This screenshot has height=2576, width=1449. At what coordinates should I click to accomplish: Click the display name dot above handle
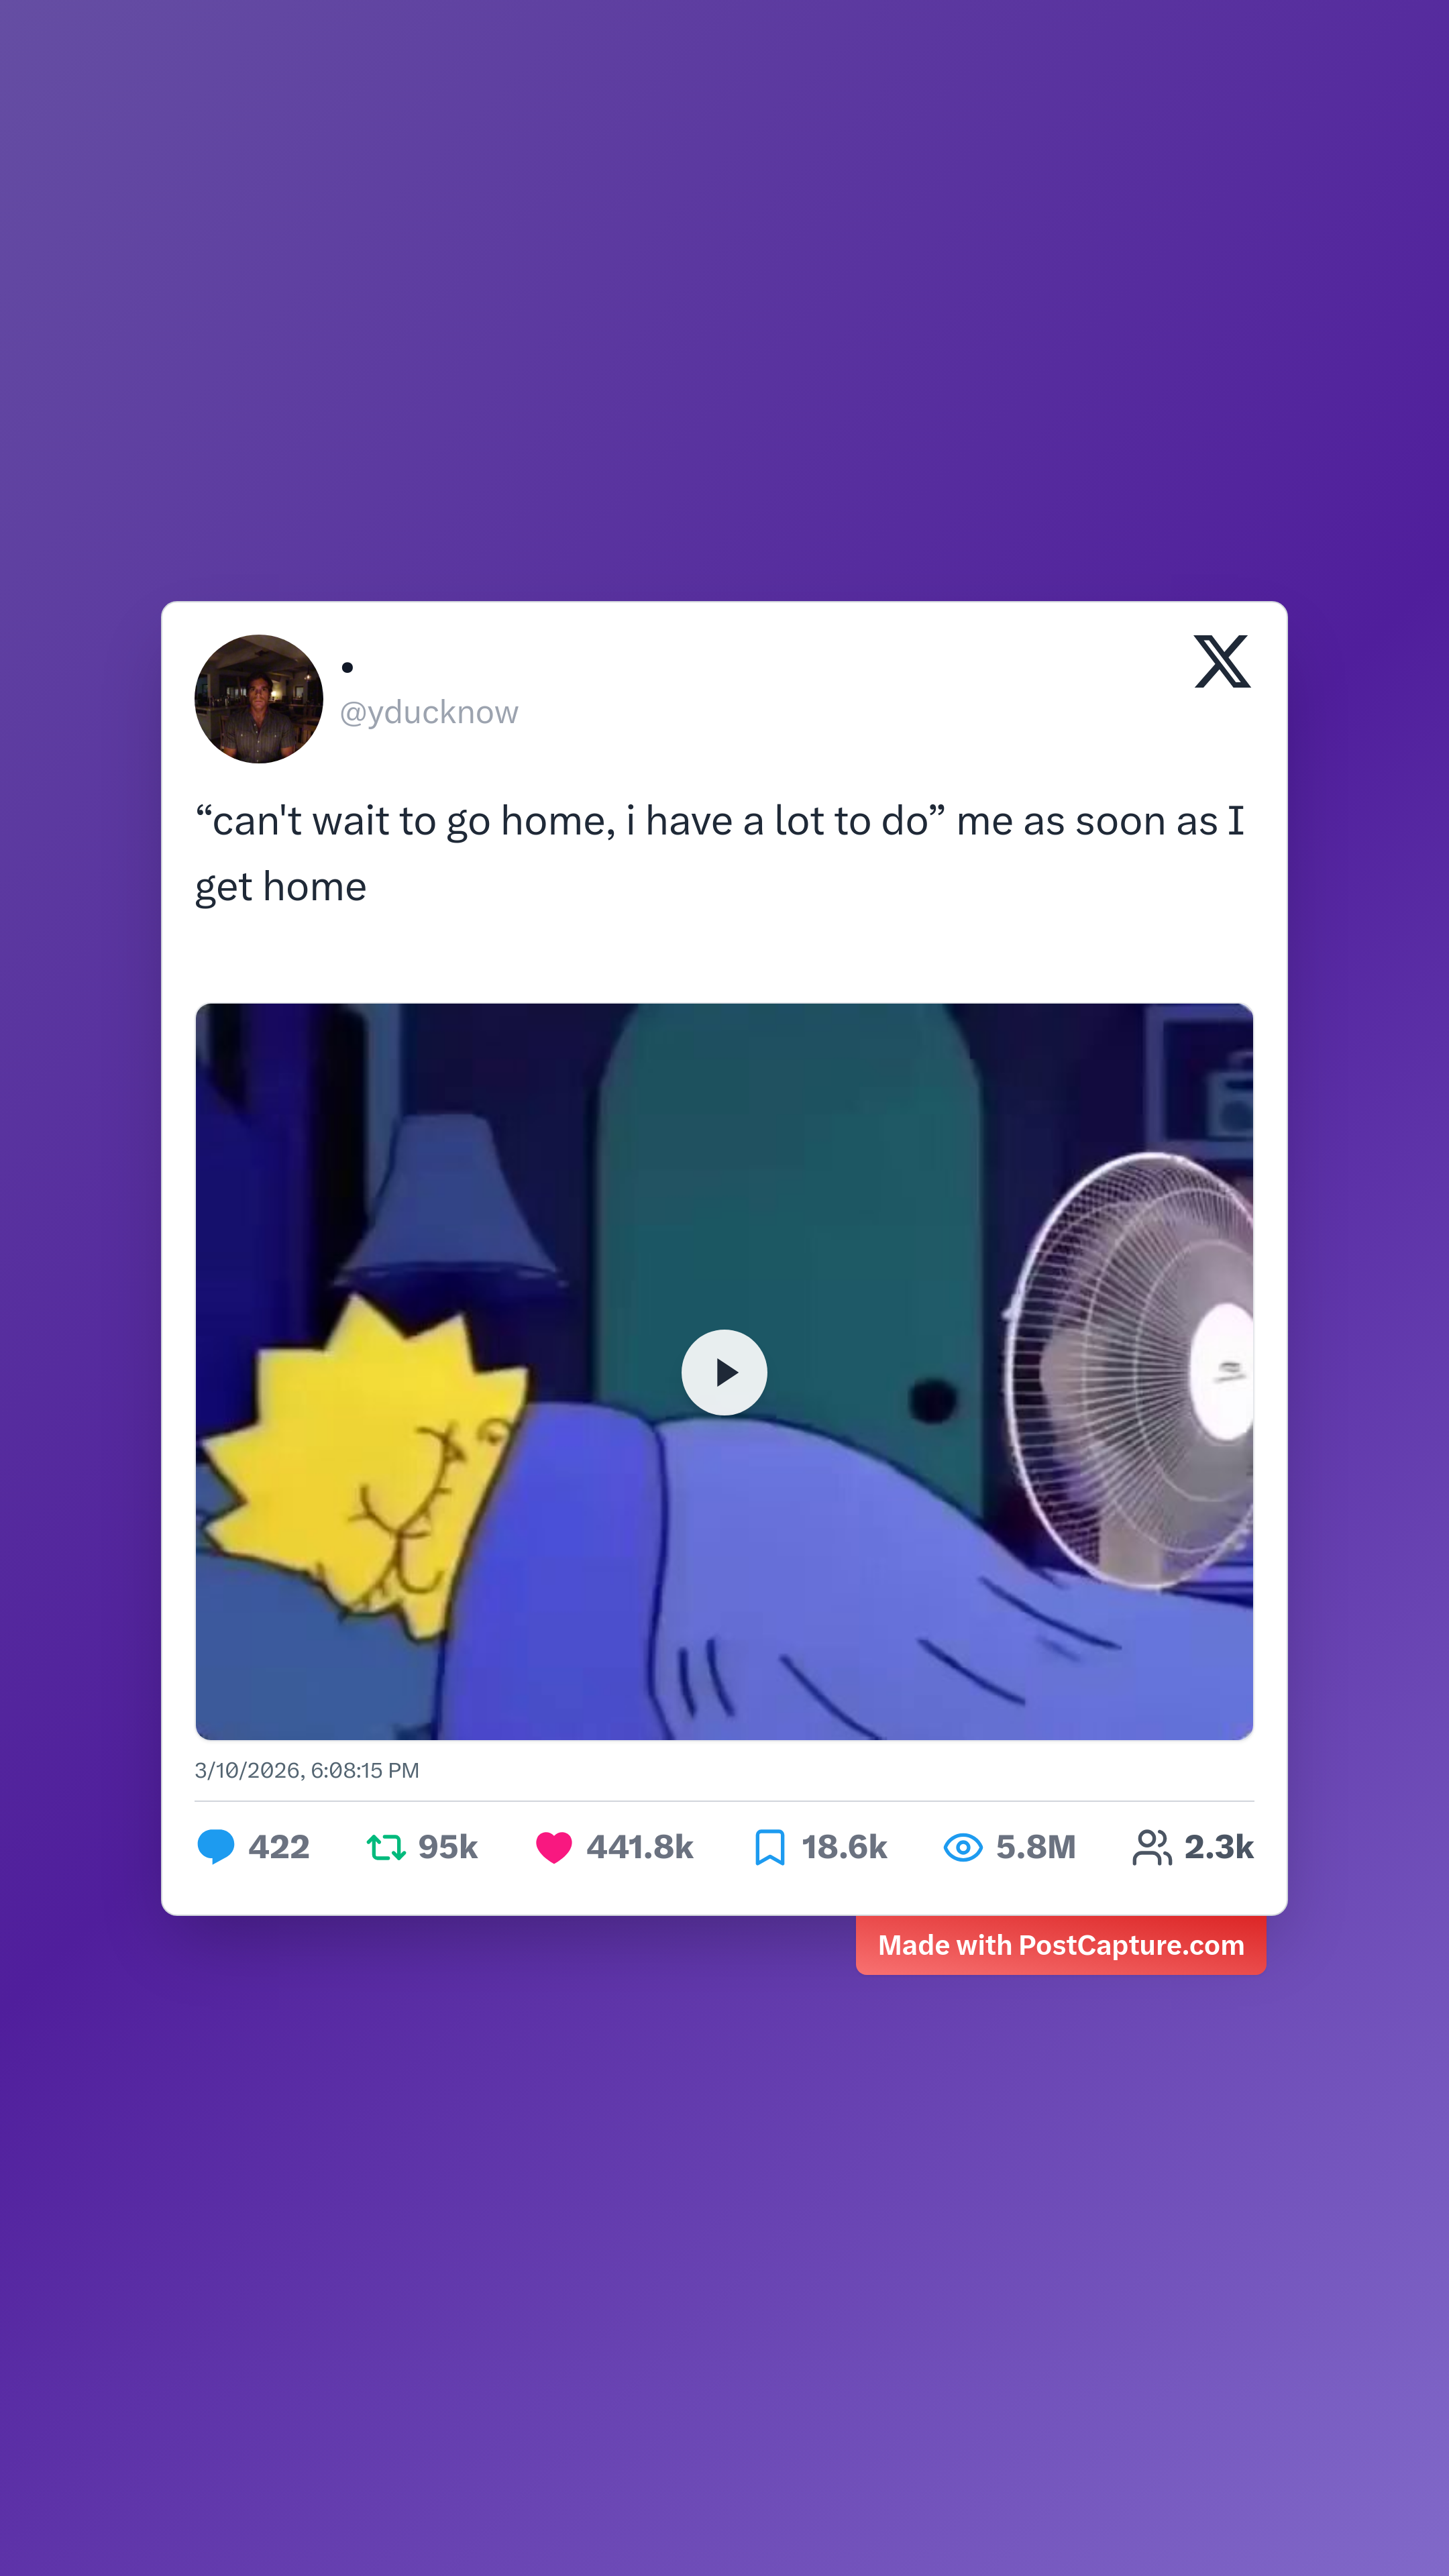tap(347, 667)
